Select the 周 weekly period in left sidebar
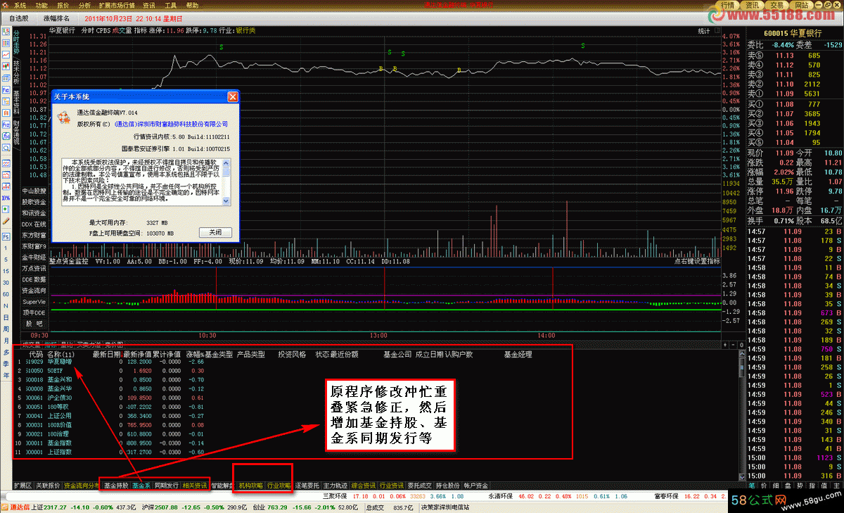Screen dimensions: 844x513 [x=6, y=329]
